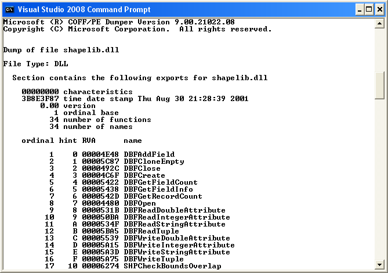
Task: Click the command prompt icon in title bar
Action: tap(9, 9)
